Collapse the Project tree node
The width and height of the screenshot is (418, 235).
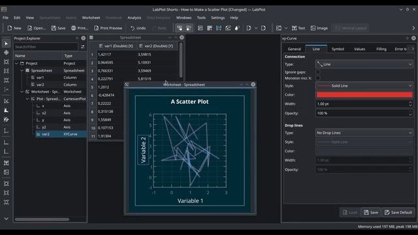click(16, 63)
